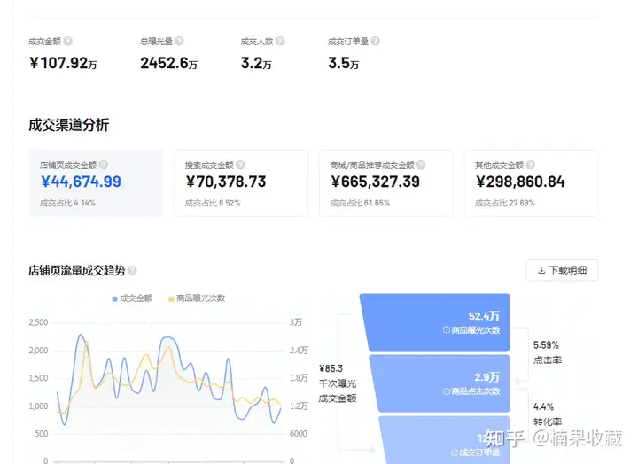Click info icon beside 商品点击次数 in funnel
Viewport: 638px width, 464px height.
(447, 391)
